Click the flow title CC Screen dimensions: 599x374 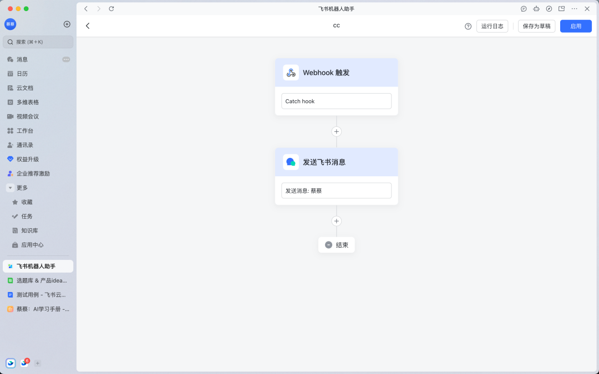[336, 26]
